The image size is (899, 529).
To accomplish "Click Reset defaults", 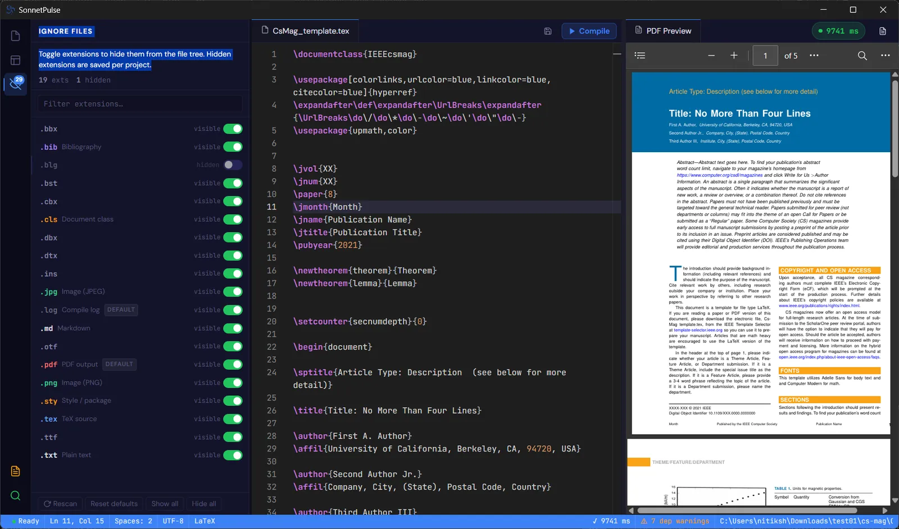I will 114,504.
